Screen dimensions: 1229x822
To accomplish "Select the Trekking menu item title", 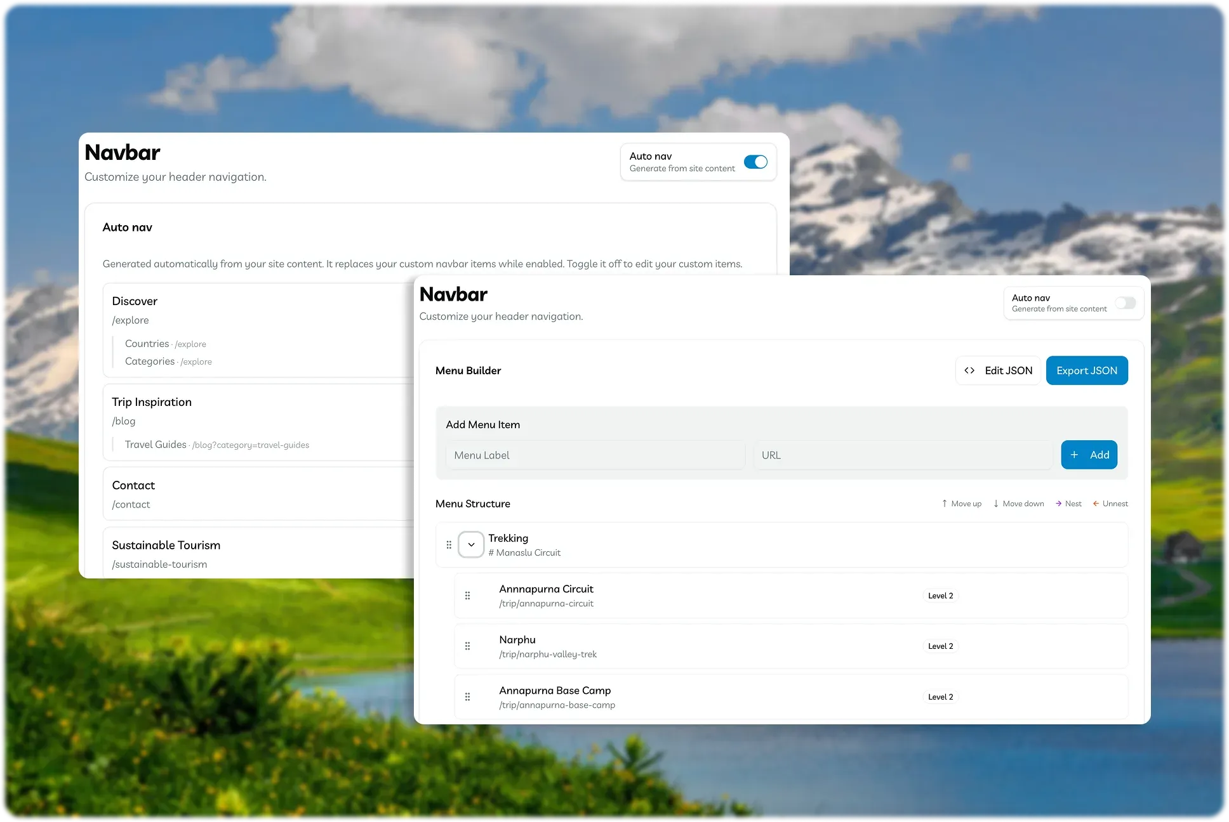I will pos(508,538).
